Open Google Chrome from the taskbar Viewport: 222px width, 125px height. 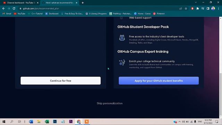tap(79, 122)
